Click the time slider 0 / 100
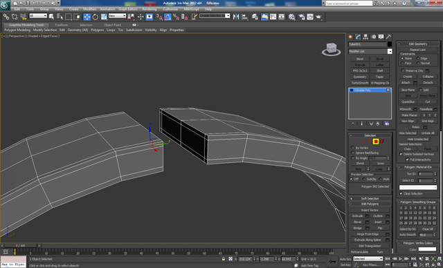 20,246
